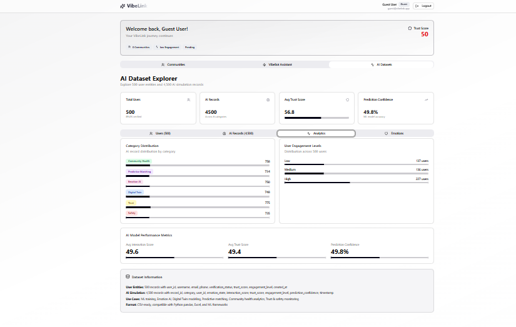Click the Predictive Matching category badge
The height and width of the screenshot is (327, 516).
pos(139,172)
